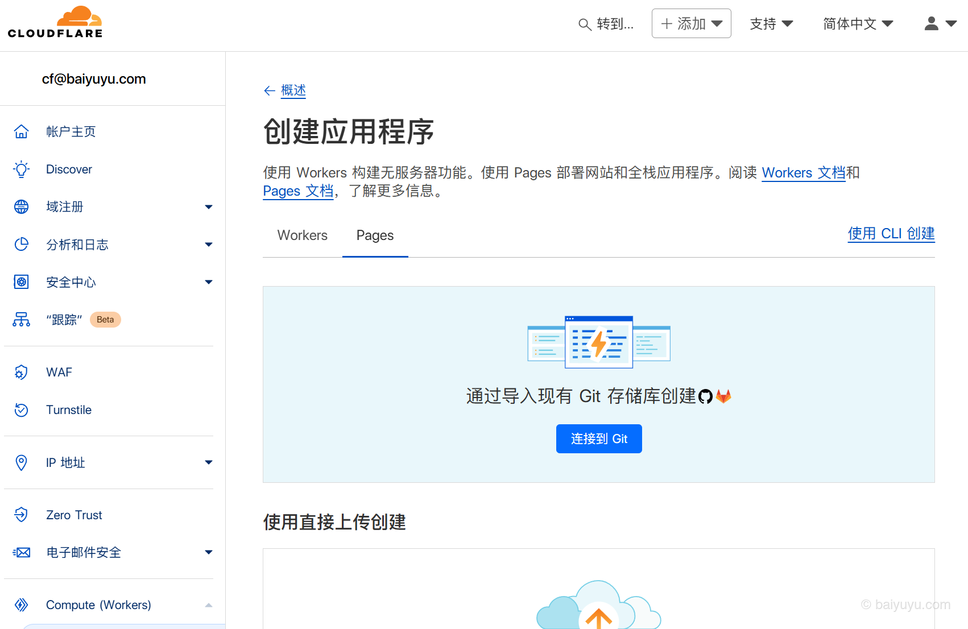
Task: Click the GitHub icon next to Git text
Action: pyautogui.click(x=706, y=396)
